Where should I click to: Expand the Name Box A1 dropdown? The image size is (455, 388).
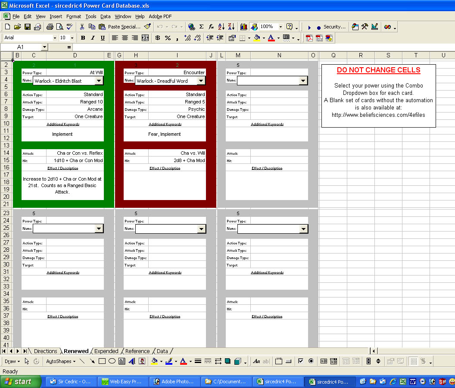(44, 47)
